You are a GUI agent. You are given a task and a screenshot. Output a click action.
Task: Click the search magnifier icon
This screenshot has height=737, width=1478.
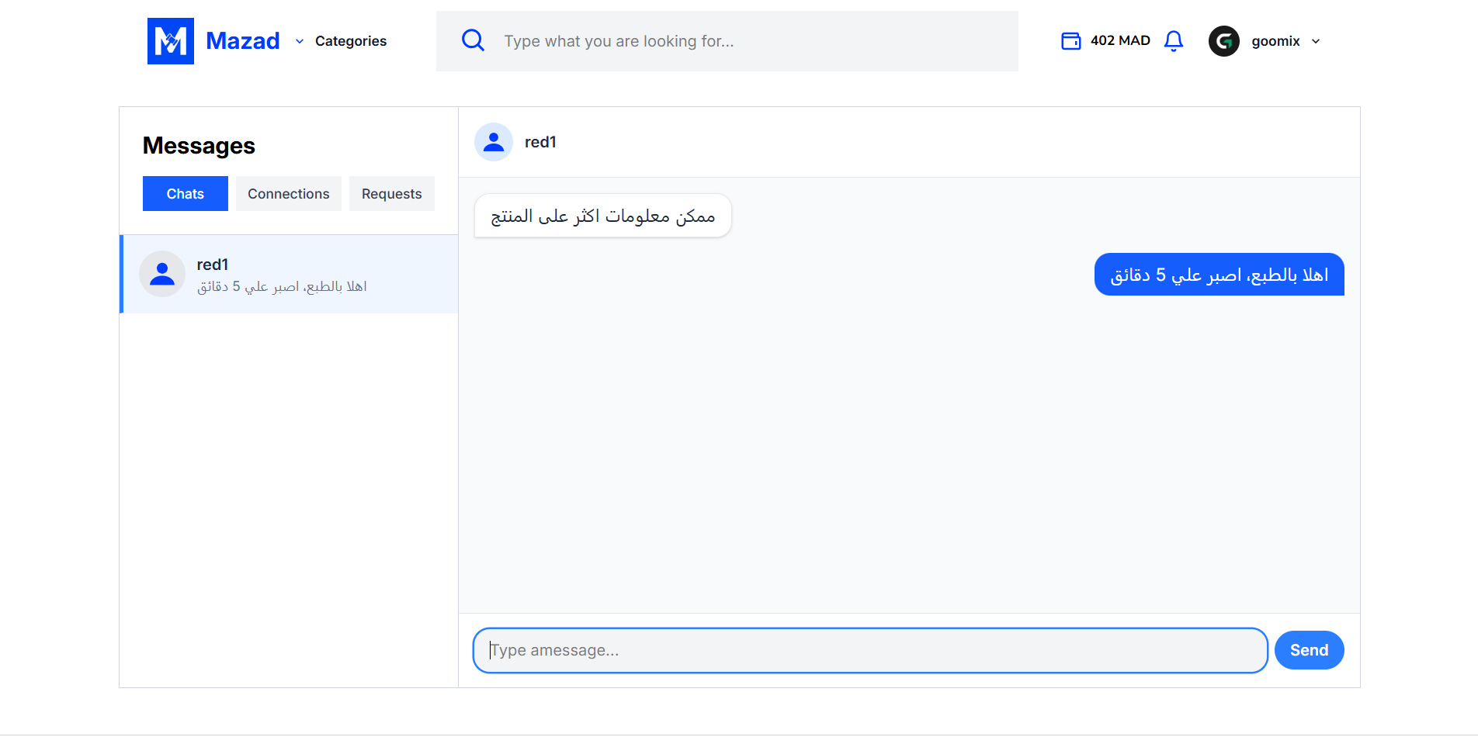473,40
